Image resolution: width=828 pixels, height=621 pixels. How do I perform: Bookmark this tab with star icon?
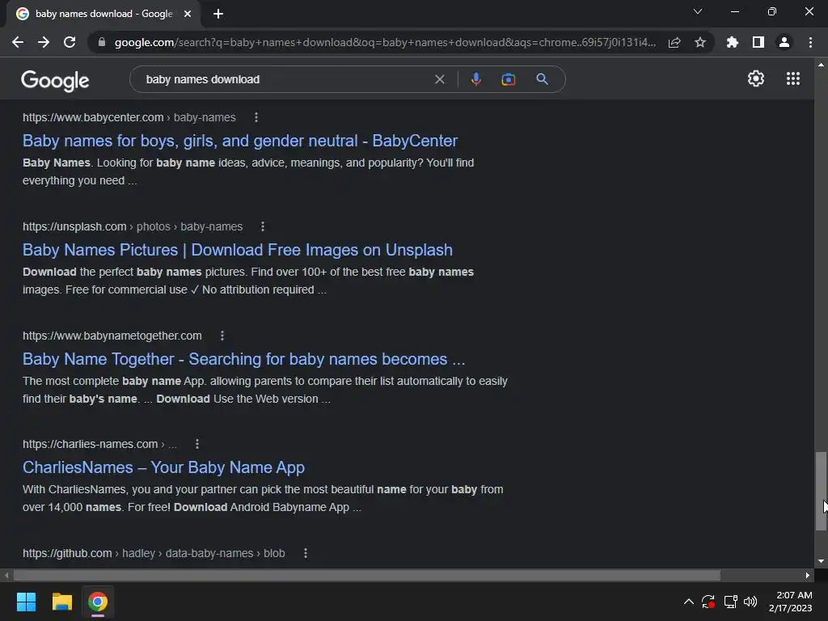pyautogui.click(x=700, y=42)
